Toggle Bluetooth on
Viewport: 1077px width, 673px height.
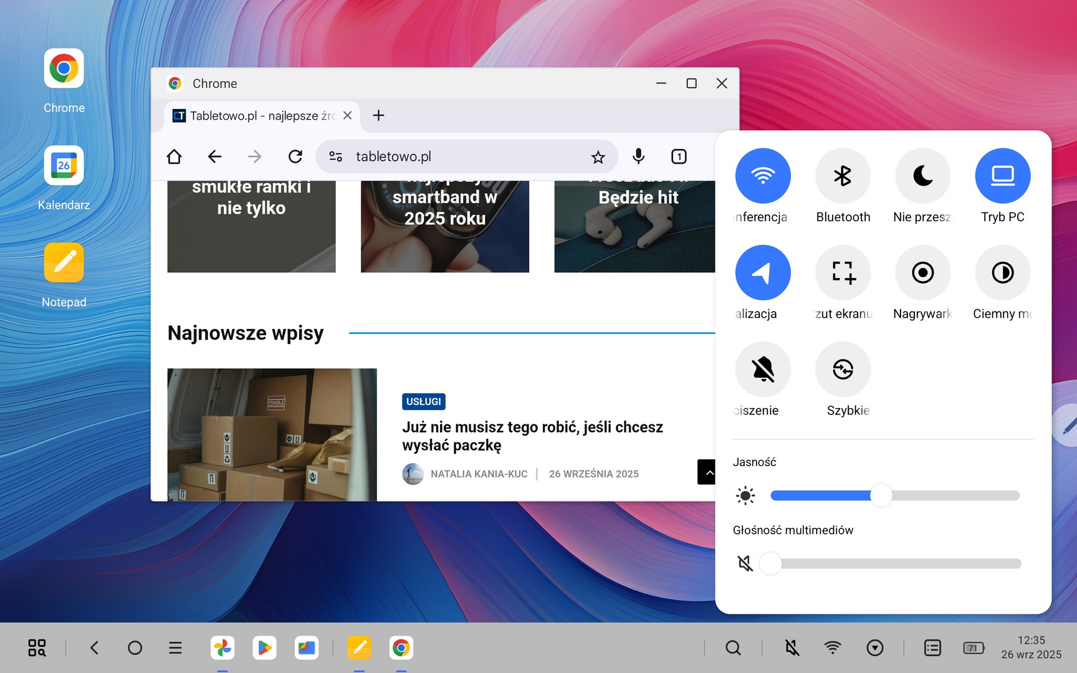point(843,176)
